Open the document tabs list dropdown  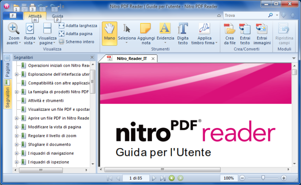pyautogui.click(x=294, y=58)
